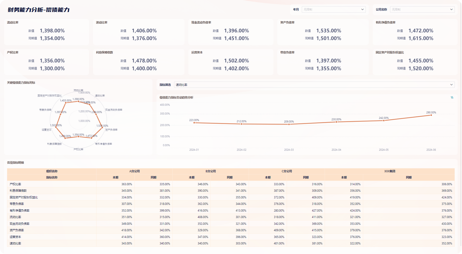462x254 pixels.
Task: Click the C分公司 table header
Action: (x=287, y=171)
